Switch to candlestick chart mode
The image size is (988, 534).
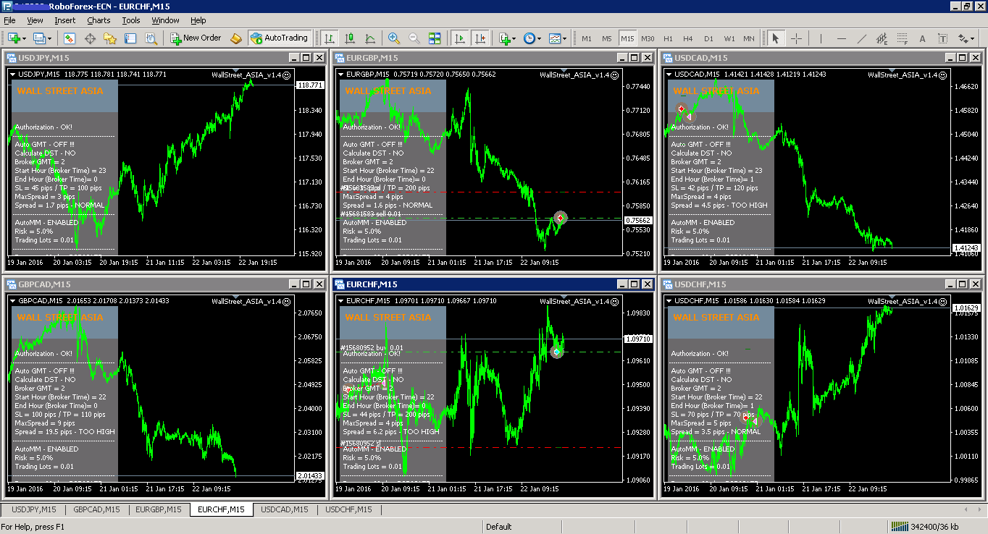pyautogui.click(x=350, y=38)
